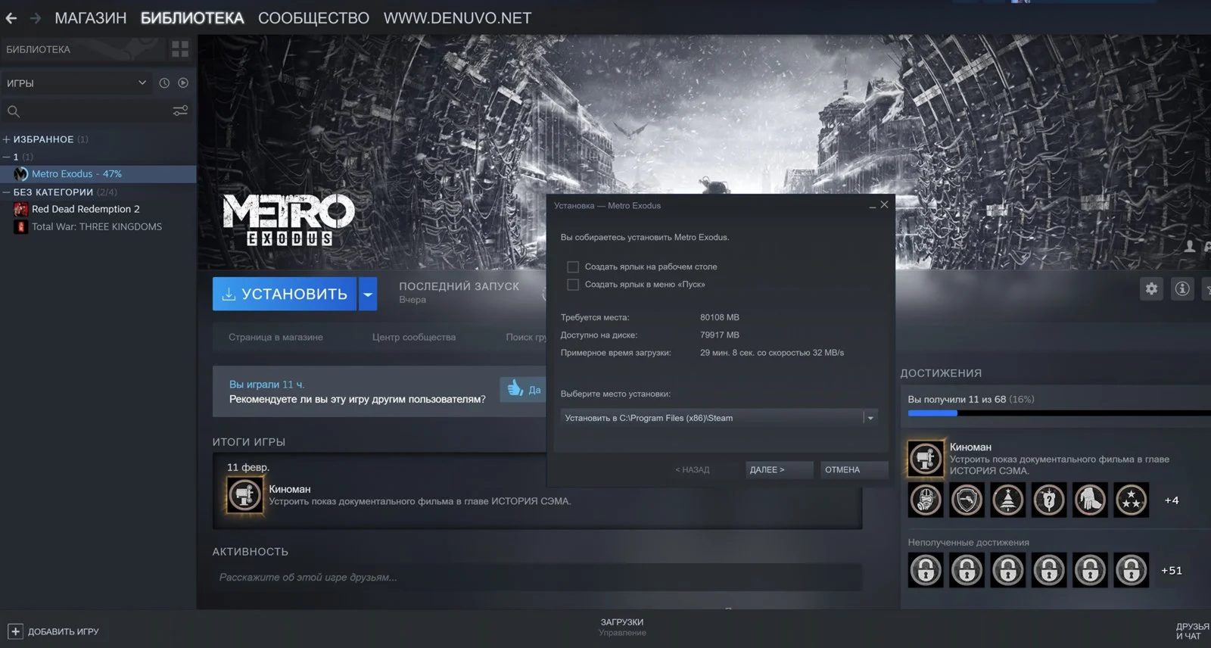This screenshot has width=1211, height=648.
Task: Open dropdown arrow next to УСТАНОВИТЬ
Action: pos(368,294)
